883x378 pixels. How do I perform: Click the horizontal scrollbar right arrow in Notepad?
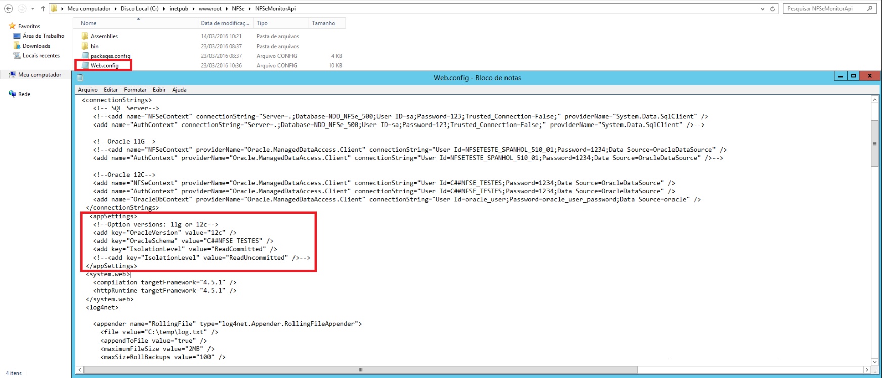[x=867, y=370]
